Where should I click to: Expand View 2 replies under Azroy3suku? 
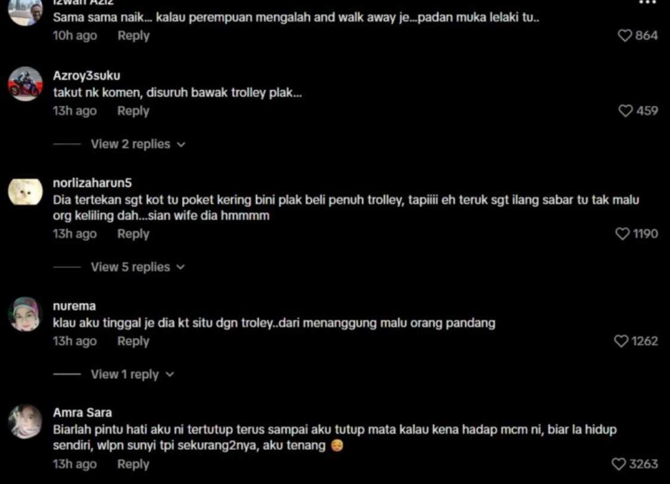coord(138,144)
